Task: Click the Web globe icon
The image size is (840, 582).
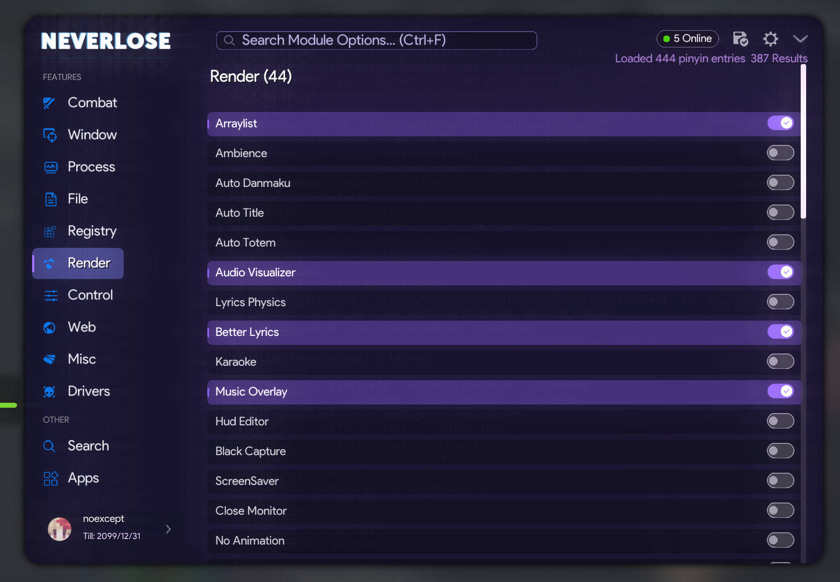Action: (49, 327)
